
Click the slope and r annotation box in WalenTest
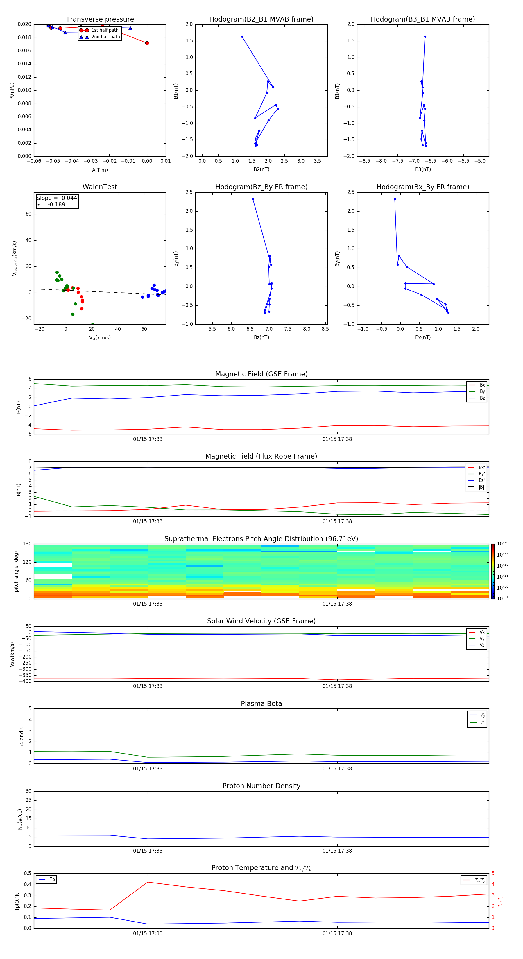coord(57,201)
